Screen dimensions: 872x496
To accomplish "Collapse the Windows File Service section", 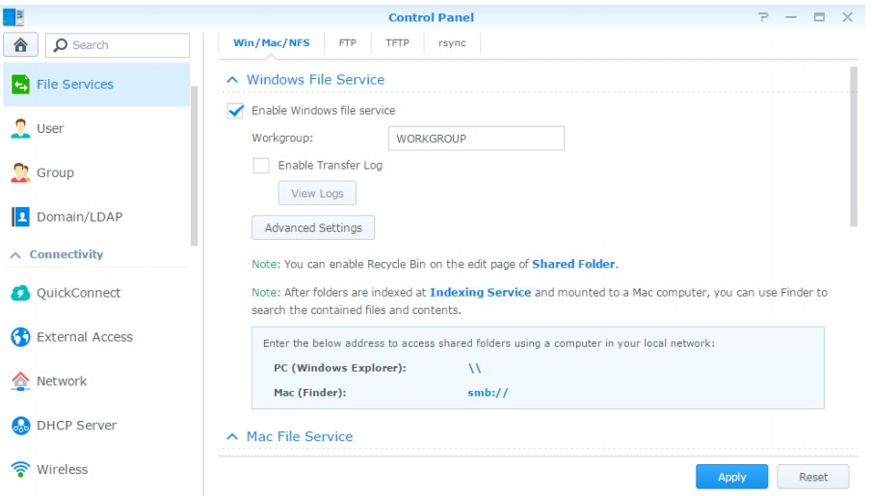I will click(232, 80).
